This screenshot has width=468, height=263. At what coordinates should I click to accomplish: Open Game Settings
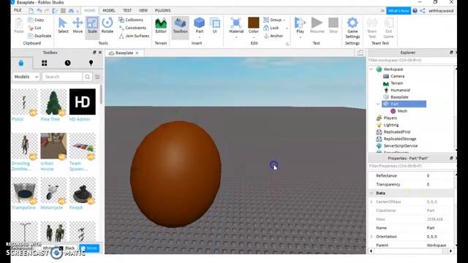coord(352,28)
